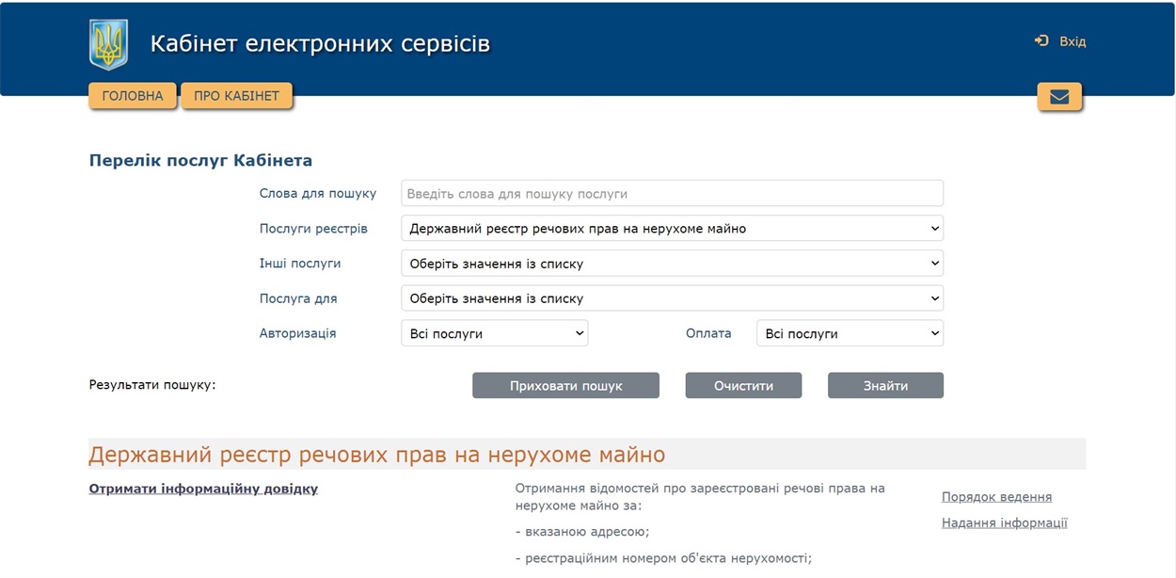
Task: Open the ГОЛОВНА menu tab
Action: click(133, 96)
